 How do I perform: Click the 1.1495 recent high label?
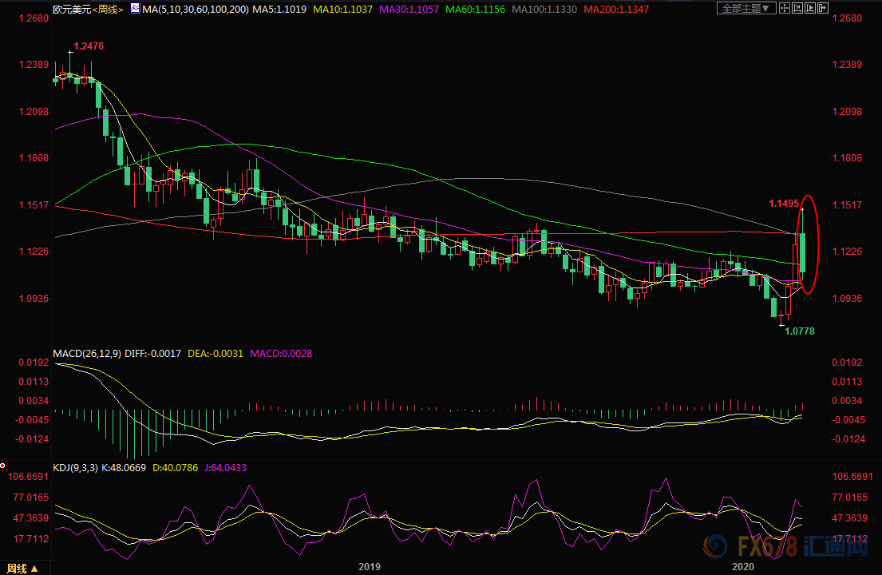tap(784, 204)
